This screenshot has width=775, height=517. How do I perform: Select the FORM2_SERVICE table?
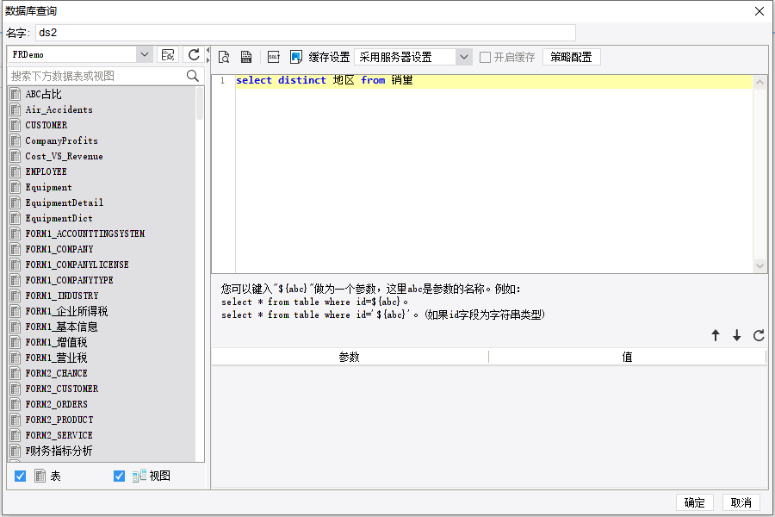[59, 435]
